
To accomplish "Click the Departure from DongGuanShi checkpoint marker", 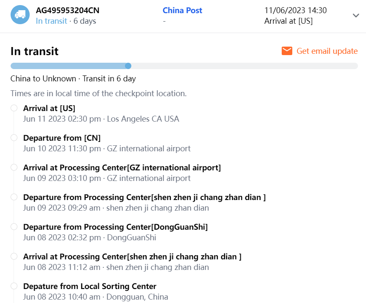I will tap(14, 227).
